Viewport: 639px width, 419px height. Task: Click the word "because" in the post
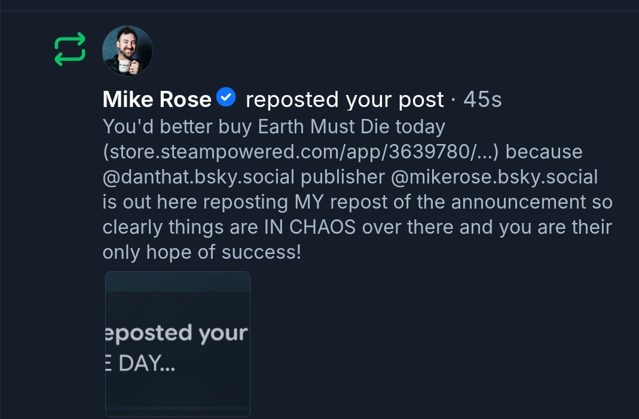pos(544,152)
